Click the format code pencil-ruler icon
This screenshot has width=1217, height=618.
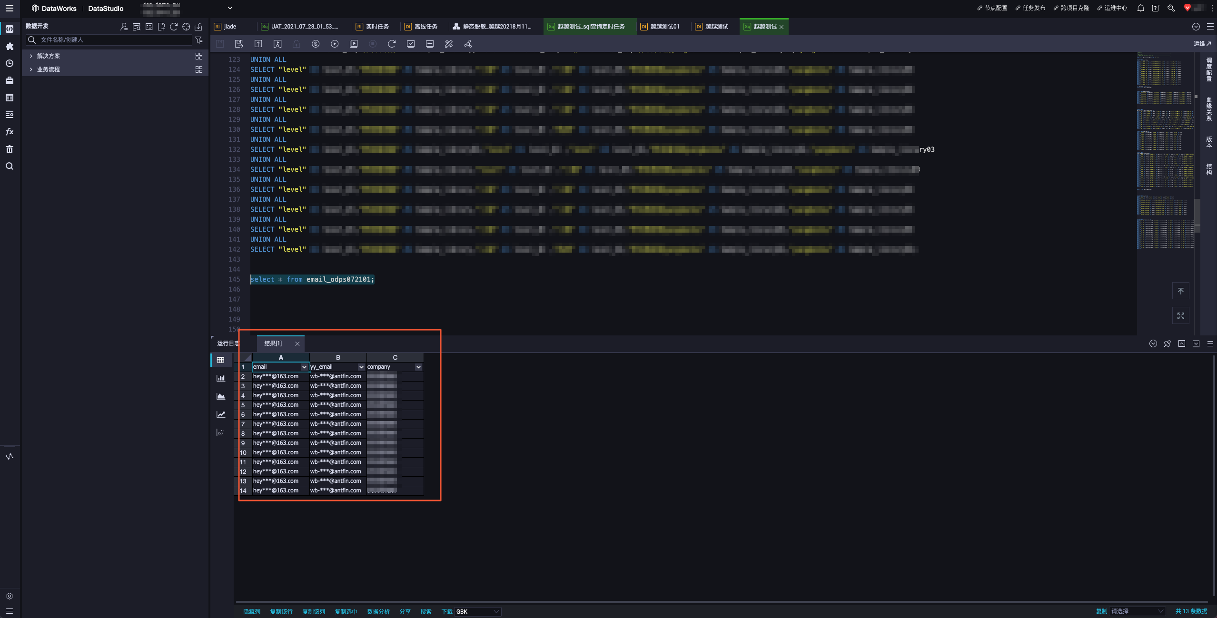(449, 44)
